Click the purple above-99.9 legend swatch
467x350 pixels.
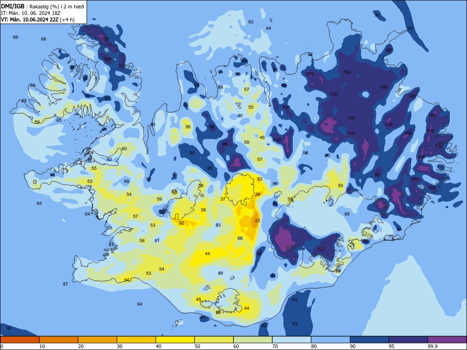click(447, 340)
